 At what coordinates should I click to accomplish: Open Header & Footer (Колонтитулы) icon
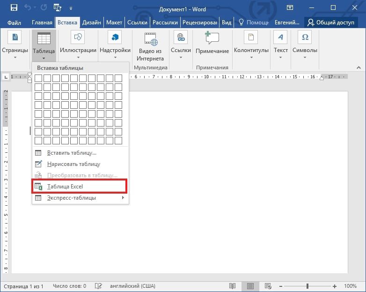(251, 37)
